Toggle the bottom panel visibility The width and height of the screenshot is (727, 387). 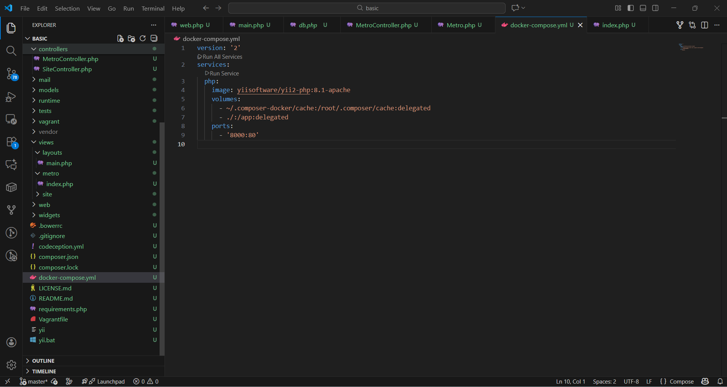pyautogui.click(x=643, y=8)
